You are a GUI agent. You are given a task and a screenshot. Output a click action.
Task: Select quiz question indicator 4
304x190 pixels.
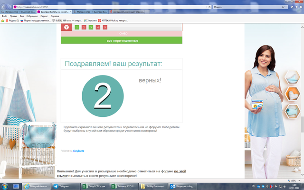pyautogui.click(x=98, y=28)
